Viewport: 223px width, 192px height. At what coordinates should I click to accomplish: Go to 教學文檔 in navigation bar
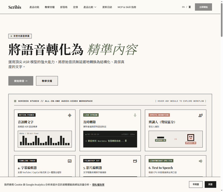(50, 7)
